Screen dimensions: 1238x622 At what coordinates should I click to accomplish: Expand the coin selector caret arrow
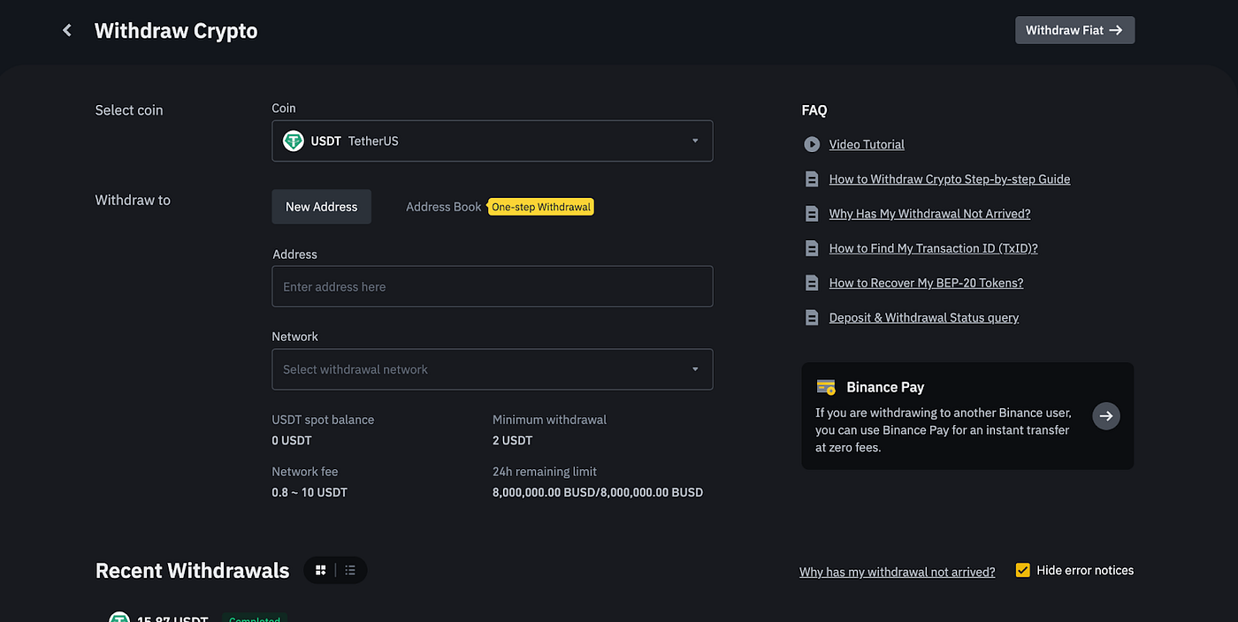[695, 140]
